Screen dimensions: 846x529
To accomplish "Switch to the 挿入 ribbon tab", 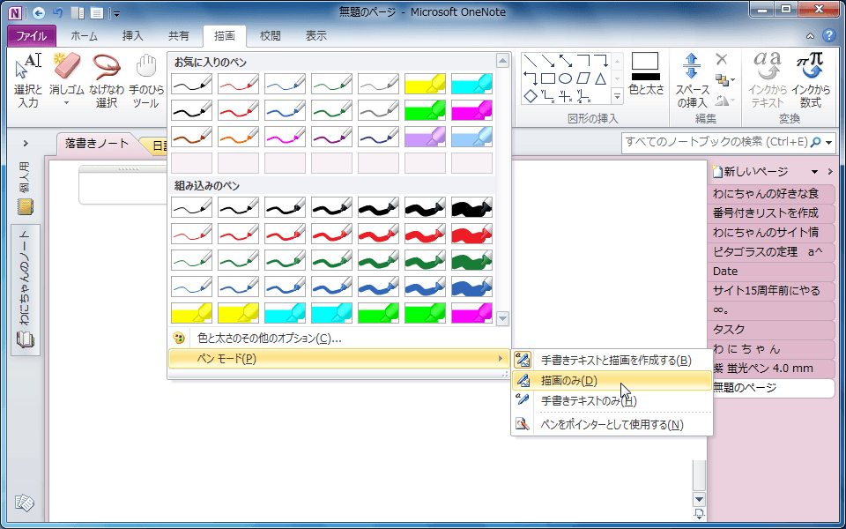I will pyautogui.click(x=133, y=36).
